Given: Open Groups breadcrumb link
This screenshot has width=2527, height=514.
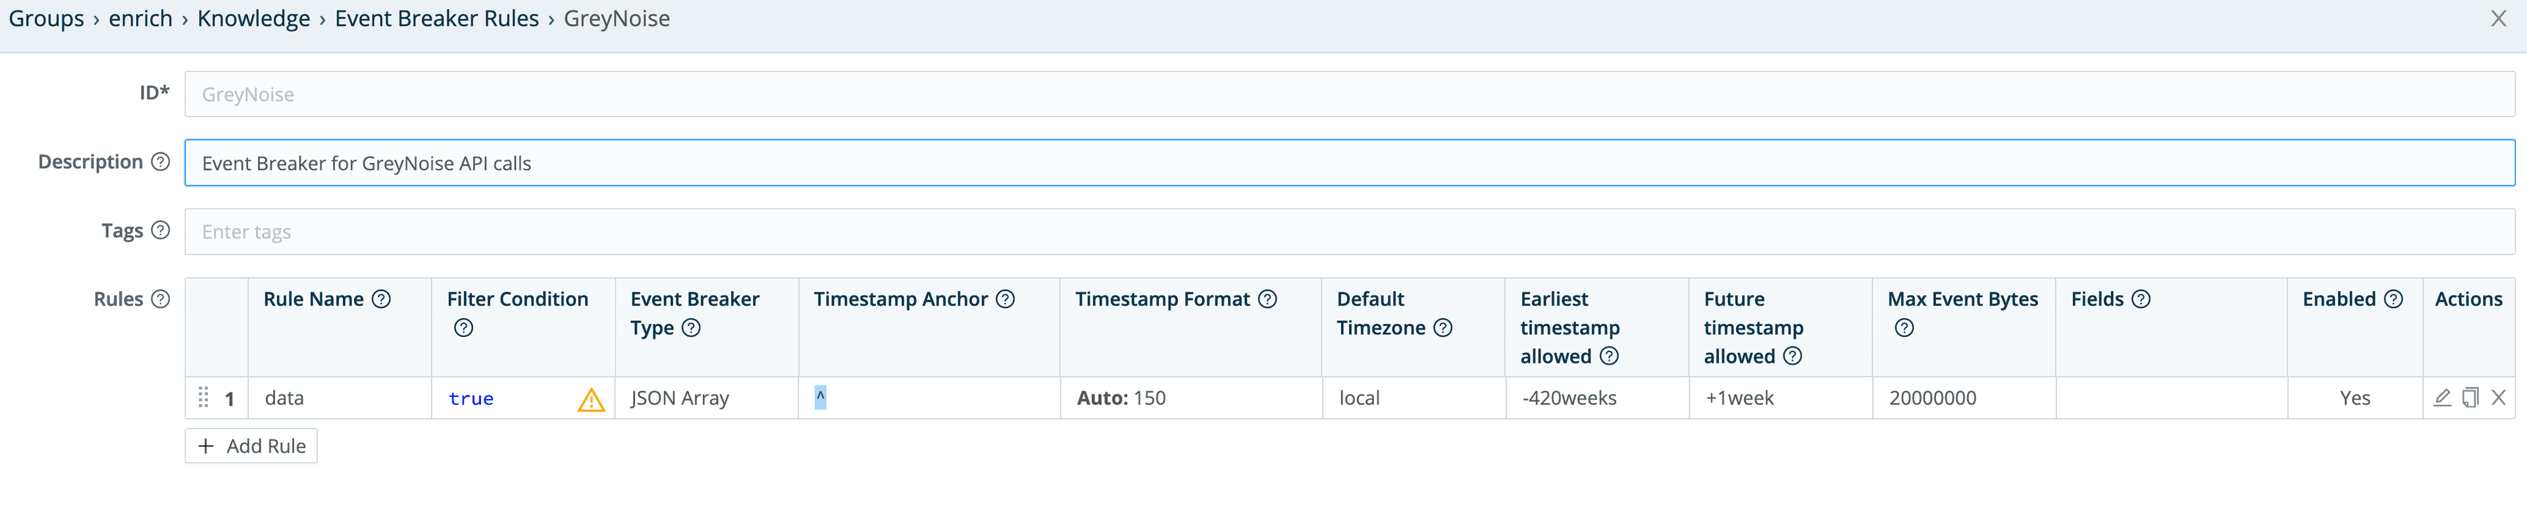Looking at the screenshot, I should tap(46, 18).
